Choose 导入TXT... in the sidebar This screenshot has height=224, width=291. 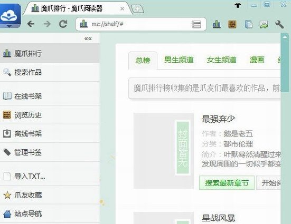[x=50, y=176]
